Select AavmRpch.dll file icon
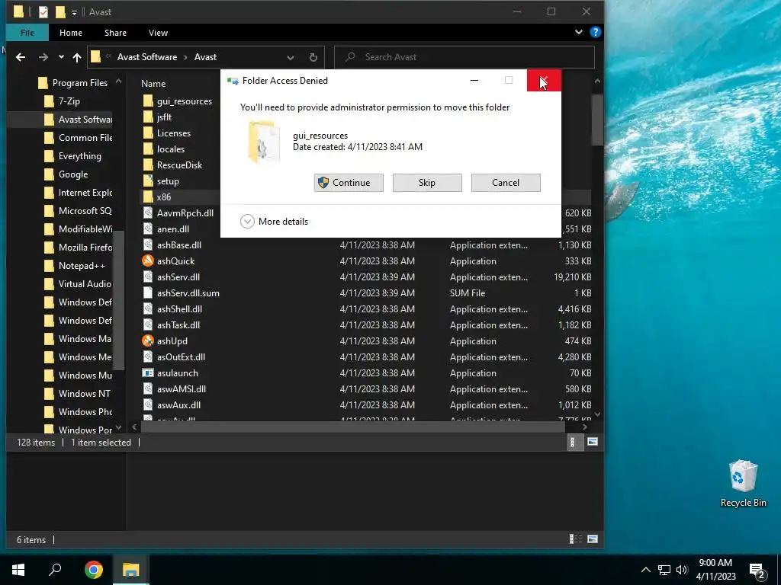 [148, 213]
